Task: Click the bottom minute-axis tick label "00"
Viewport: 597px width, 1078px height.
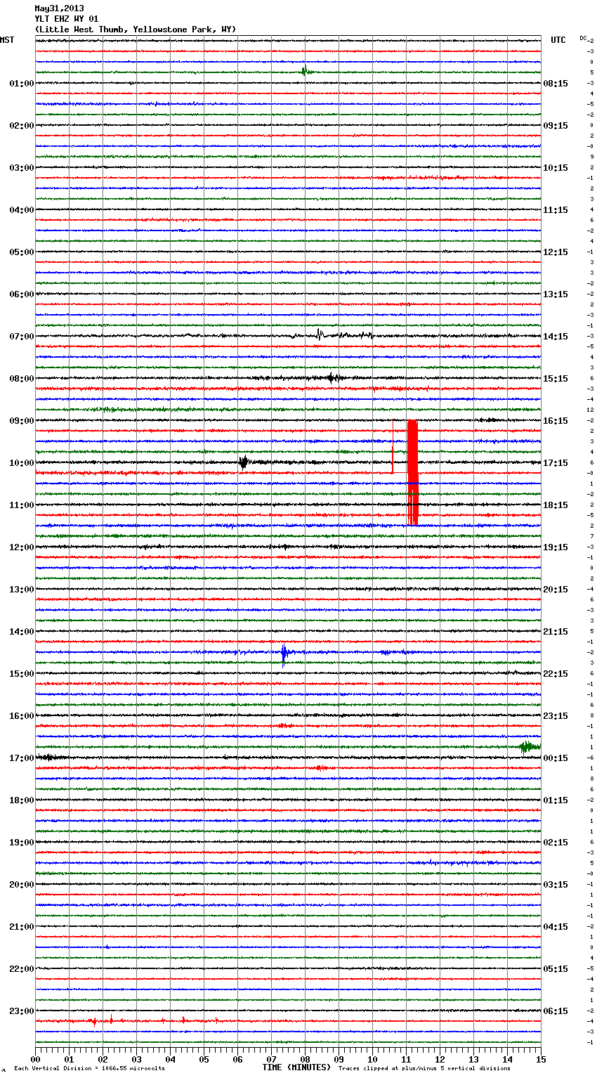Action: coord(36,1059)
